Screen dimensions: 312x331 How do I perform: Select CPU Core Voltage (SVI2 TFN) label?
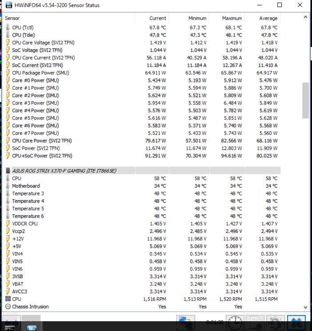pos(44,43)
